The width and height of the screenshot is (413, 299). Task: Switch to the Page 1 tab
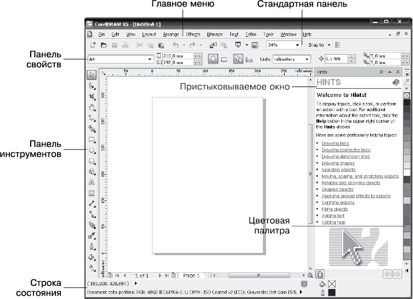tap(191, 275)
